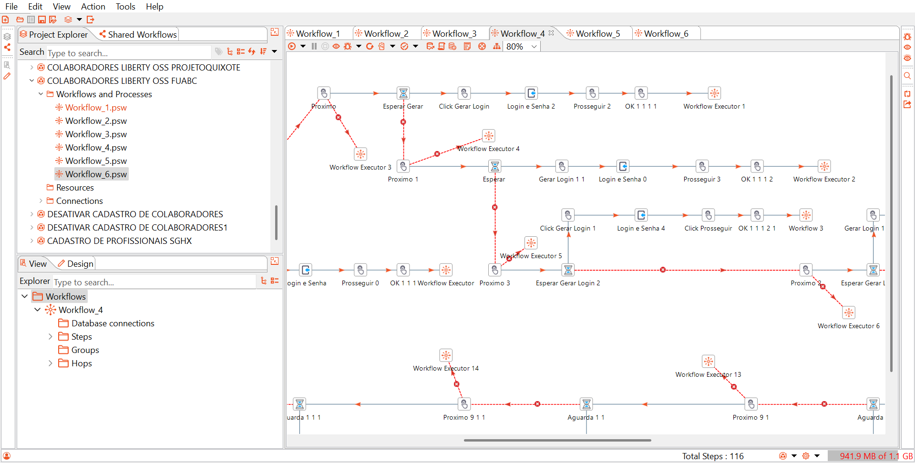The image size is (915, 463).
Task: Open Workflow_3.psw in the project tree
Action: pos(96,134)
